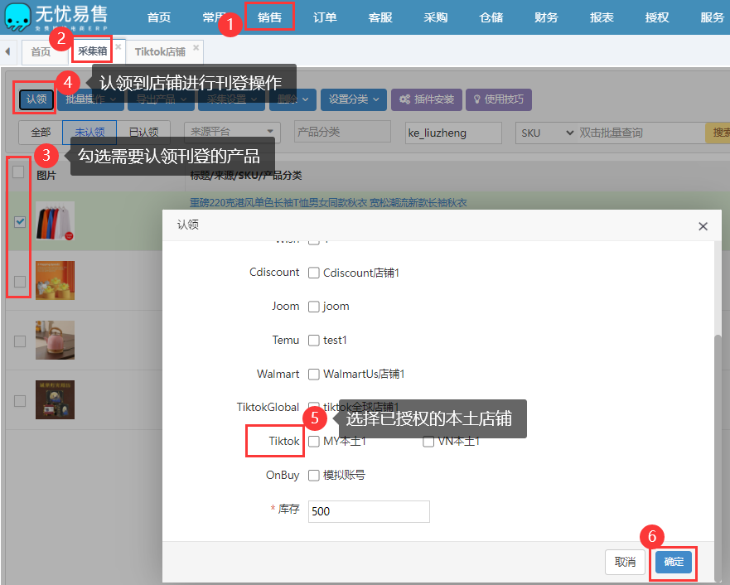
Task: Open the 首页 top menu
Action: coord(159,17)
